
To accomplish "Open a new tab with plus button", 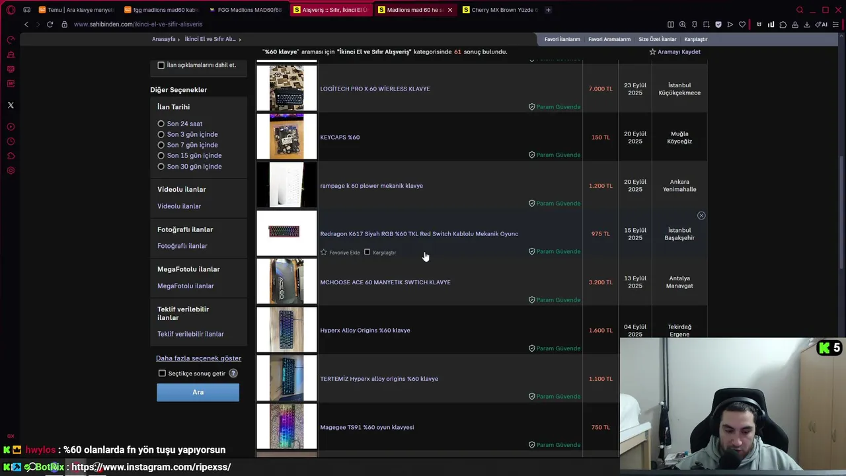I will (x=548, y=10).
